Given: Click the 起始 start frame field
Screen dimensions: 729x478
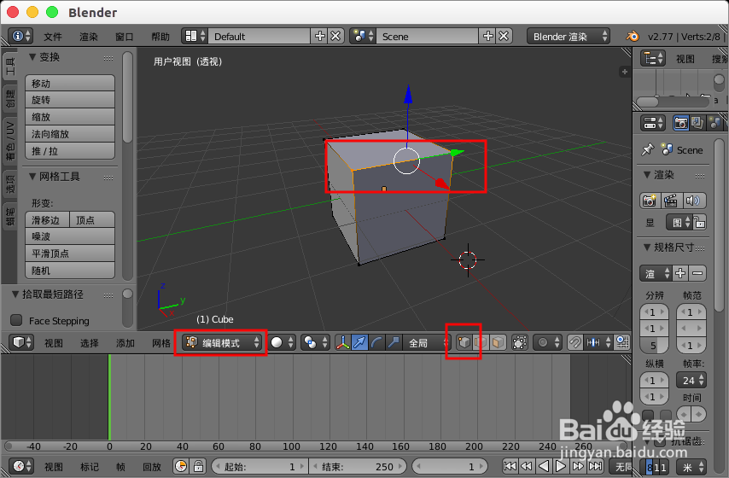Looking at the screenshot, I should [x=260, y=466].
